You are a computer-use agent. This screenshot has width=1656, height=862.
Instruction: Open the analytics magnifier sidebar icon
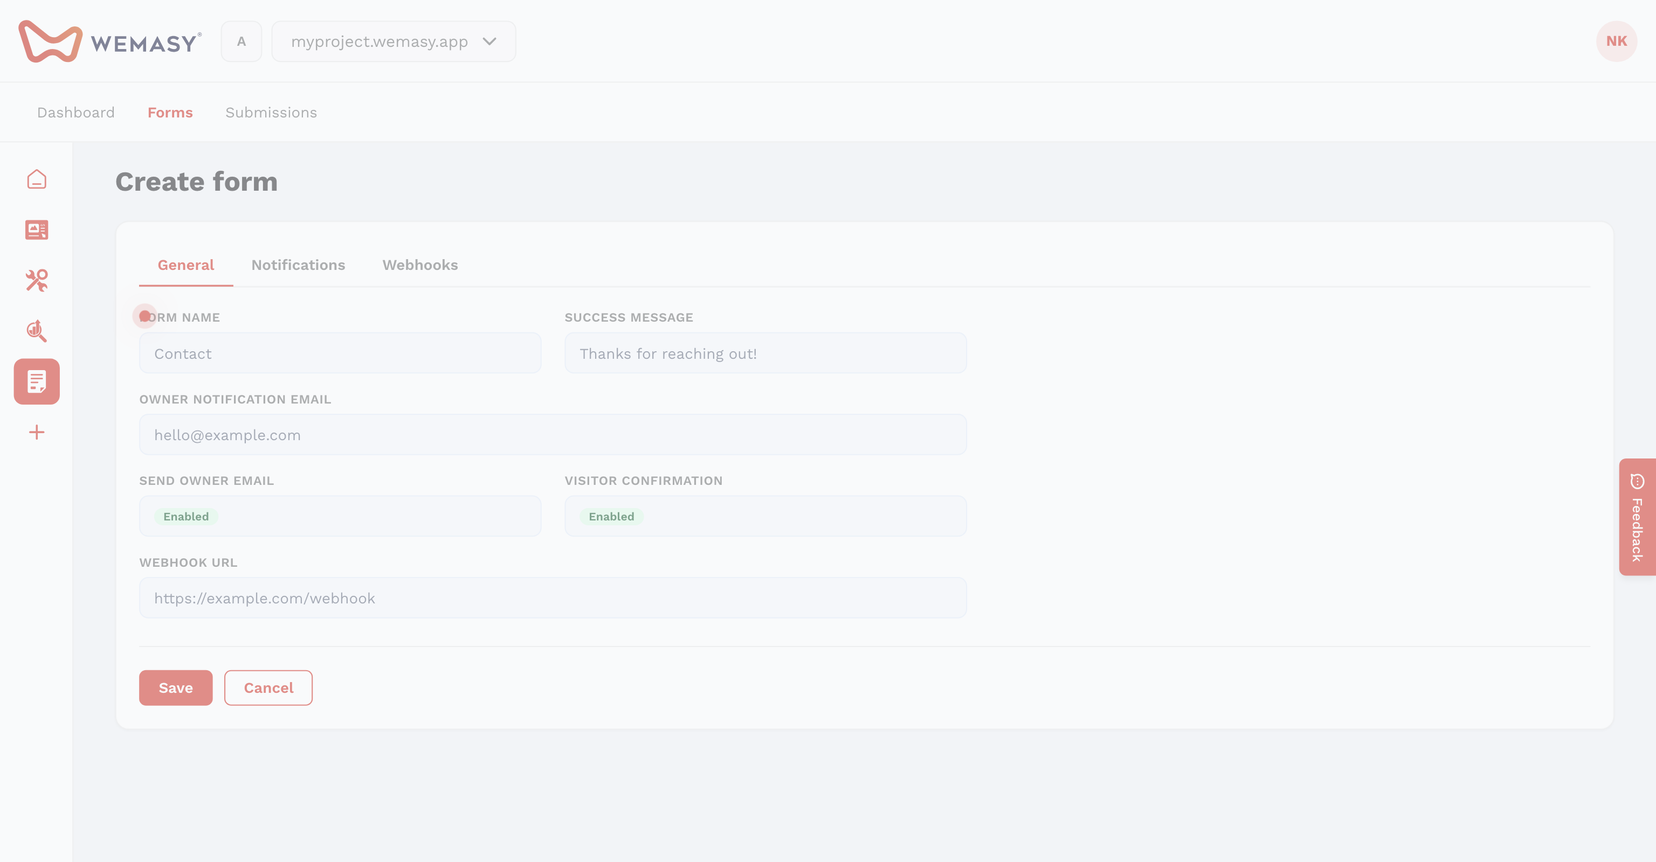click(x=37, y=331)
